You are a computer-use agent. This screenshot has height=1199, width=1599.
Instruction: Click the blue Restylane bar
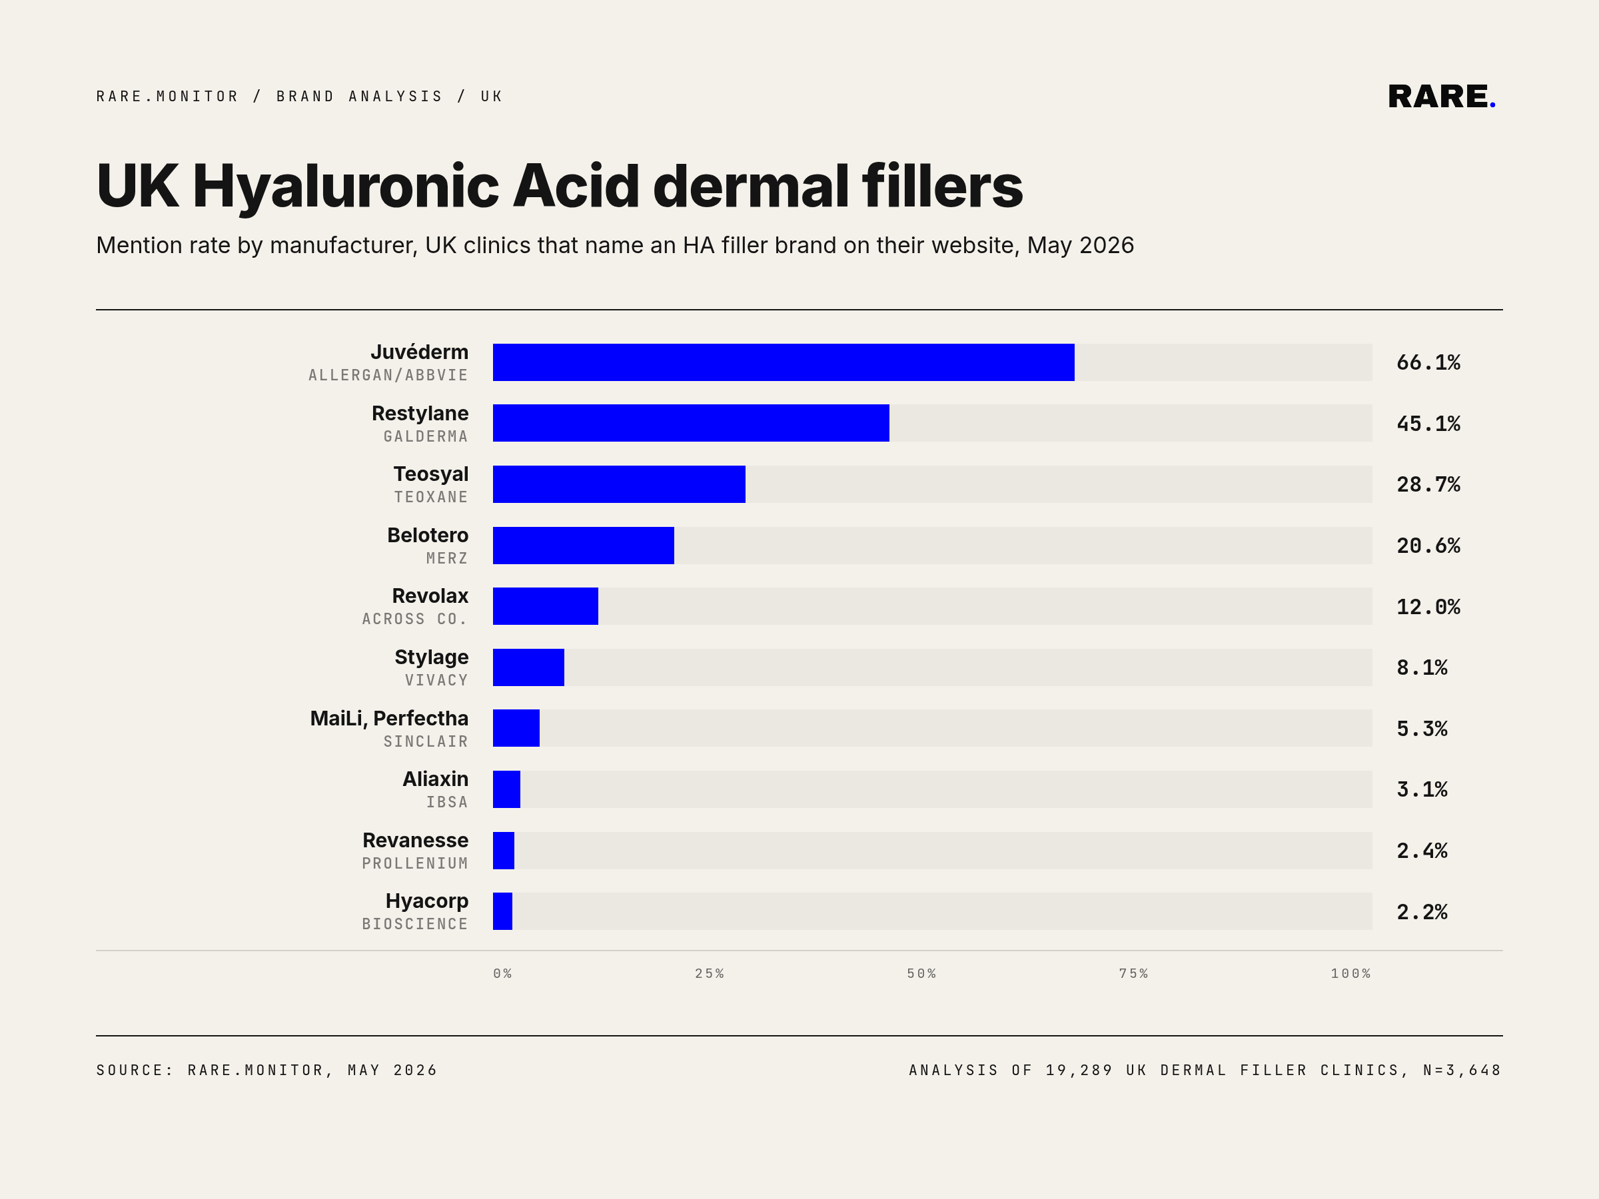coord(691,423)
